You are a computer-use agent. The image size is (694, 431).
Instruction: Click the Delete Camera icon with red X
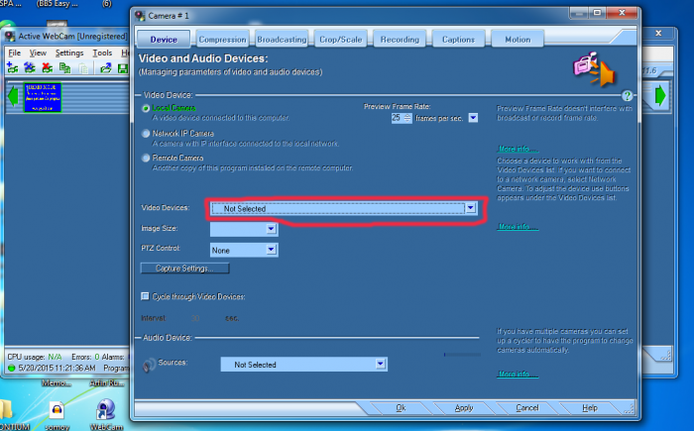(47, 67)
